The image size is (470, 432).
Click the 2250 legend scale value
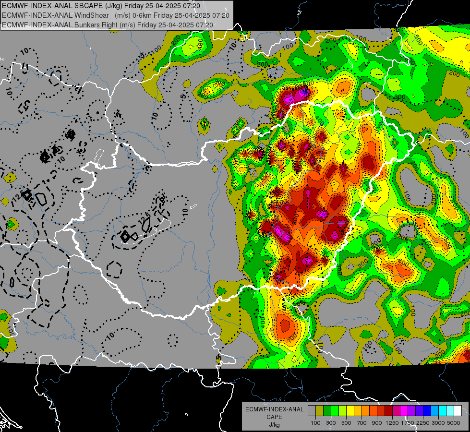click(x=423, y=423)
